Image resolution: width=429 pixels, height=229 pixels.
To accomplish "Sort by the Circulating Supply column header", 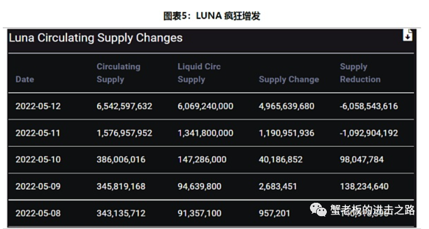I will coord(118,73).
